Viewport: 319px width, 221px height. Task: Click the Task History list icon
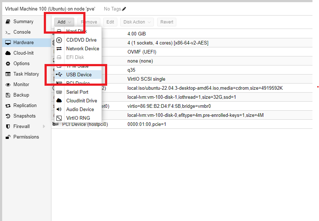[x=8, y=74]
